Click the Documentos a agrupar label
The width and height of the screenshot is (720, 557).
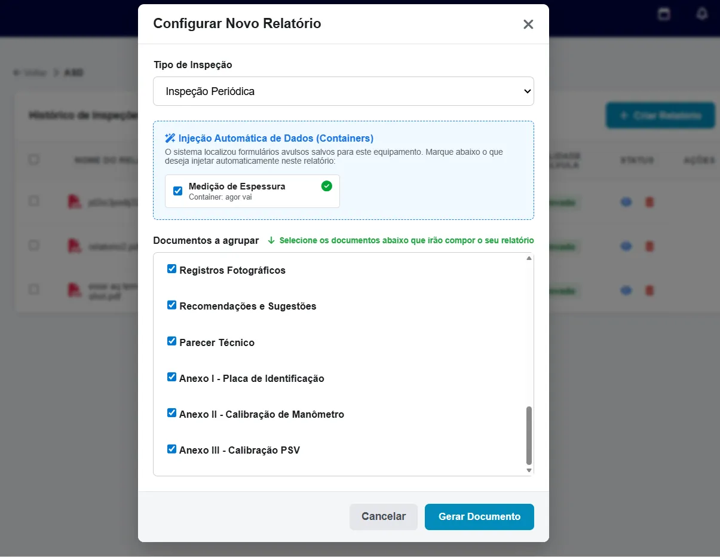tap(206, 240)
